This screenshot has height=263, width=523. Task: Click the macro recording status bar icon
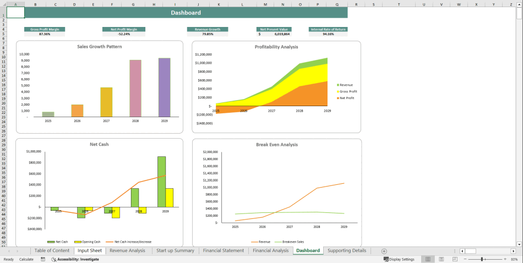[43, 259]
